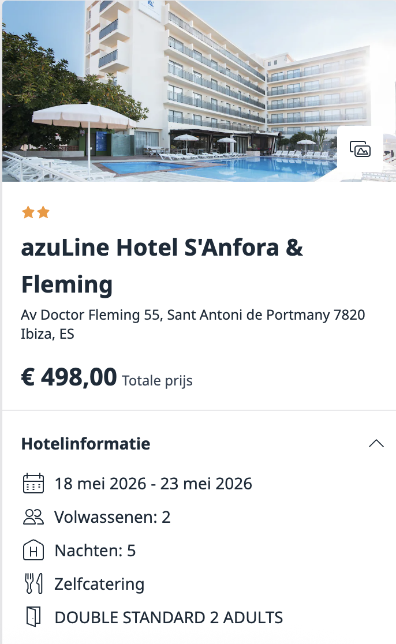Select the first orange star rating
Image resolution: width=396 pixels, height=644 pixels.
click(27, 212)
